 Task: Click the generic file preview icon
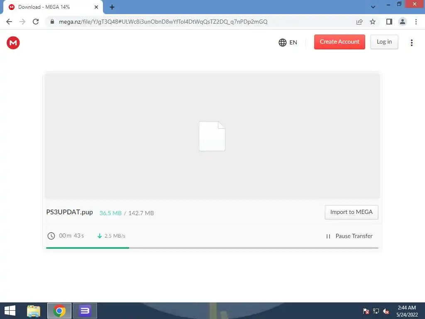click(212, 136)
